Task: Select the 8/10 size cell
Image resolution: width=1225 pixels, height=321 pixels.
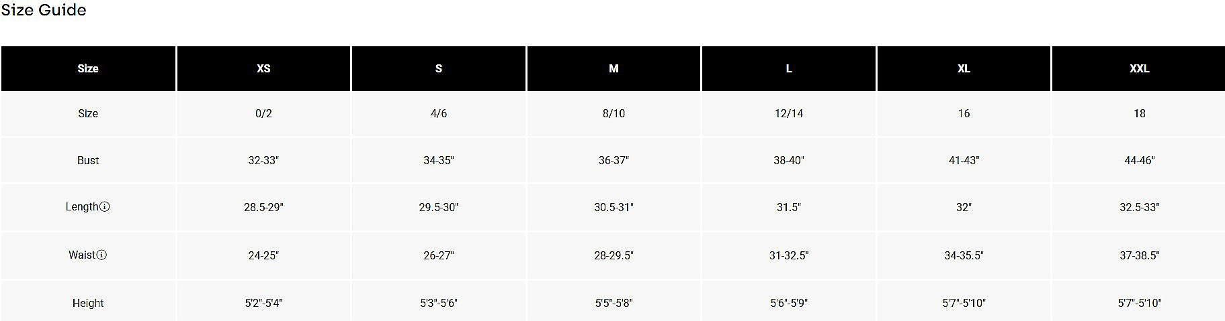Action: pos(614,113)
